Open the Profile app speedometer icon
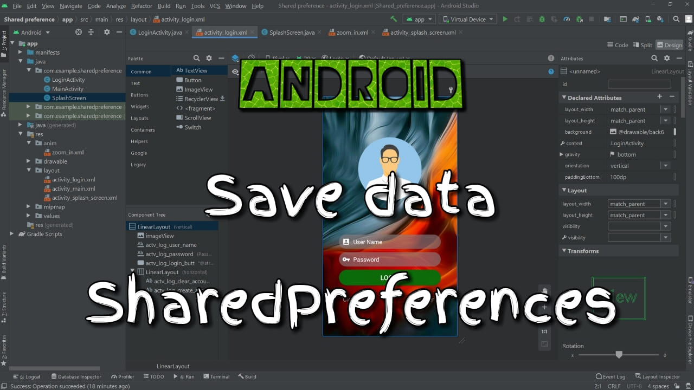This screenshot has width=694, height=390. tap(567, 19)
